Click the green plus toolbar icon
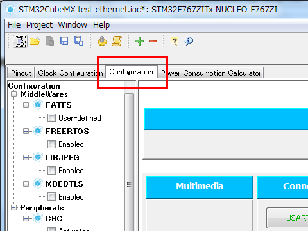The width and height of the screenshot is (308, 231). pos(139,41)
